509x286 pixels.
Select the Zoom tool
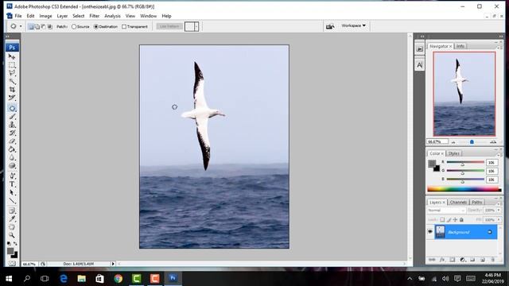pos(12,235)
